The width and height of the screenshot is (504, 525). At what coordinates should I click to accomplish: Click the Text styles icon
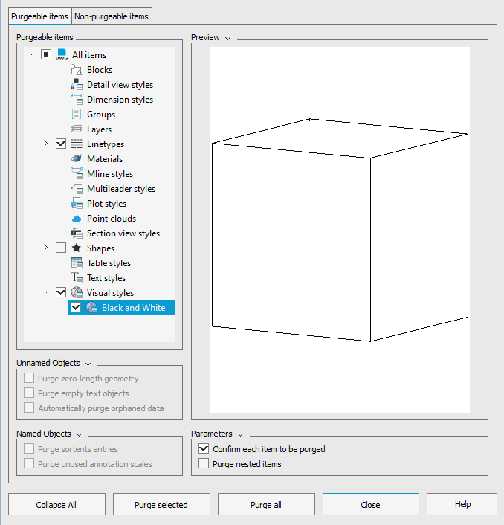coord(76,278)
